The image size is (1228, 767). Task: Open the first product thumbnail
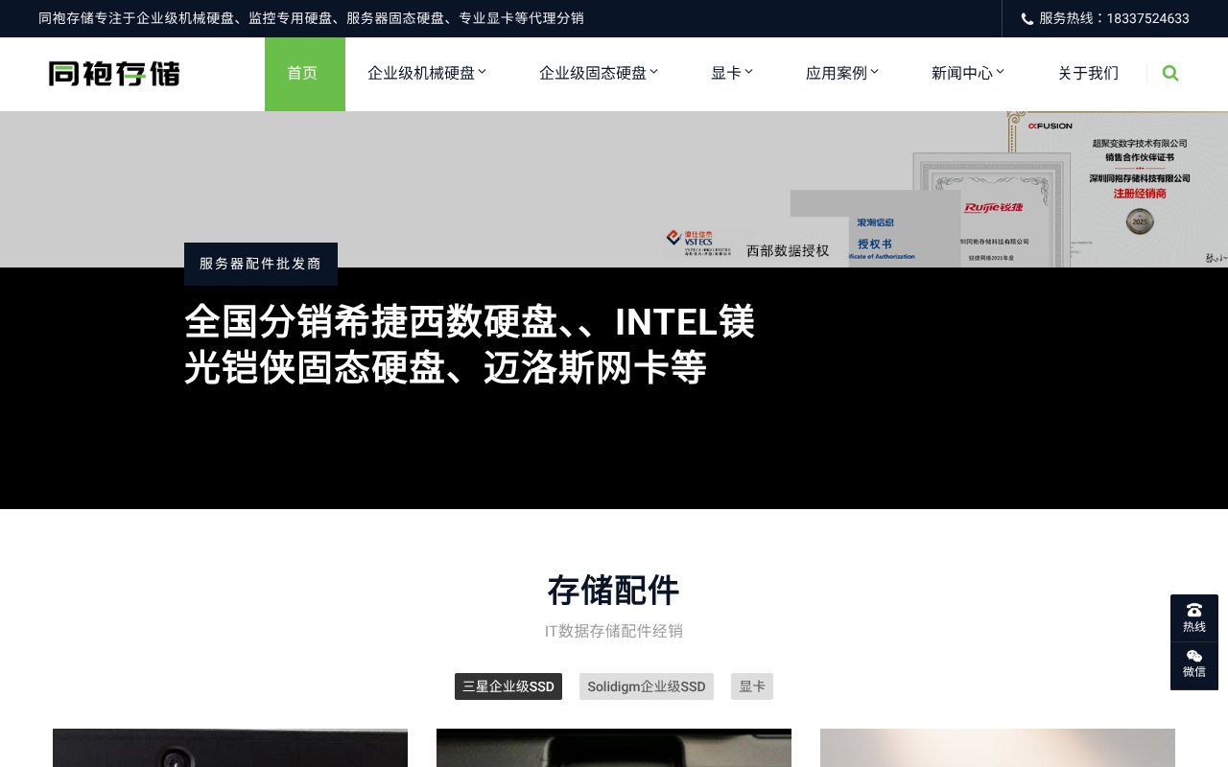(229, 748)
